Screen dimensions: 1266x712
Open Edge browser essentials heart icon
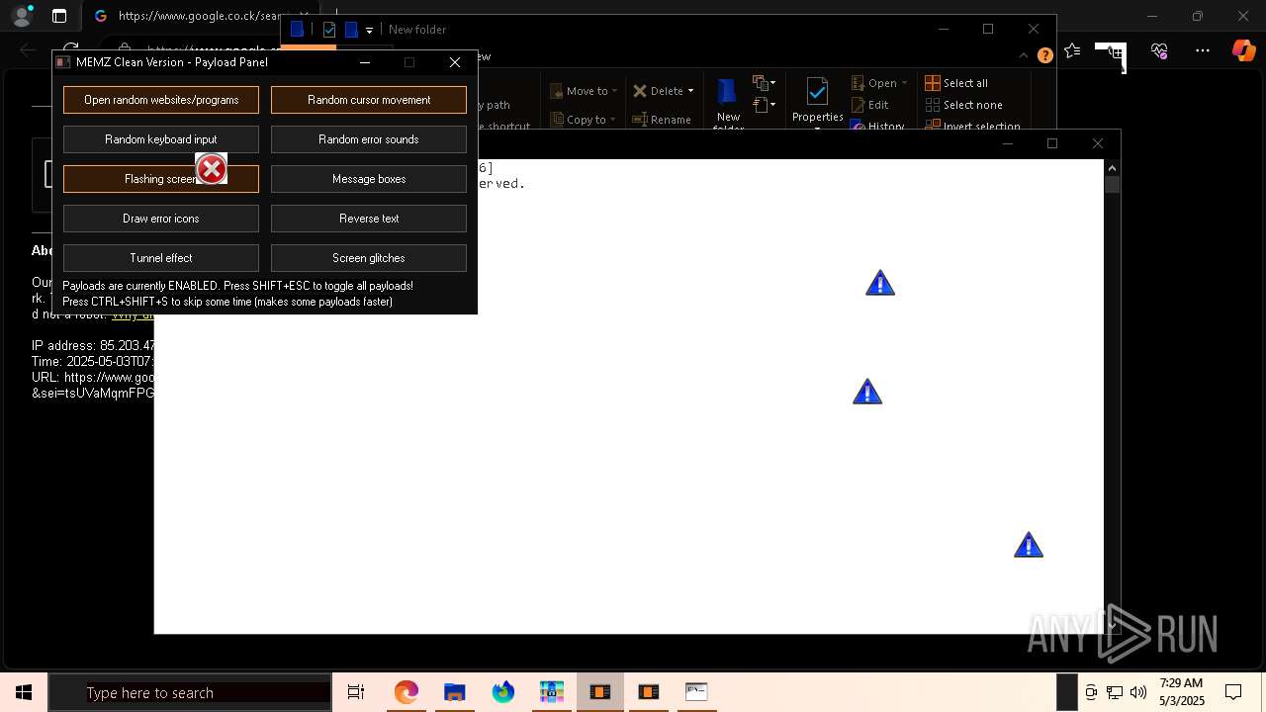(x=1159, y=50)
